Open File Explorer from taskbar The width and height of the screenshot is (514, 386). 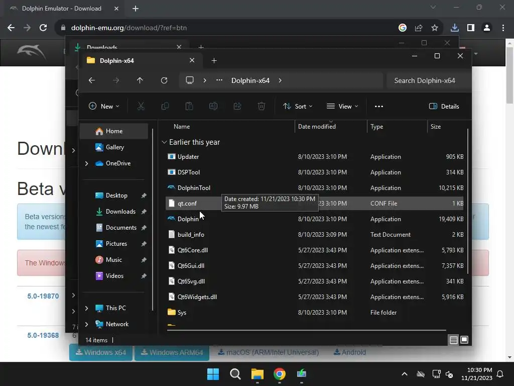(x=258, y=374)
